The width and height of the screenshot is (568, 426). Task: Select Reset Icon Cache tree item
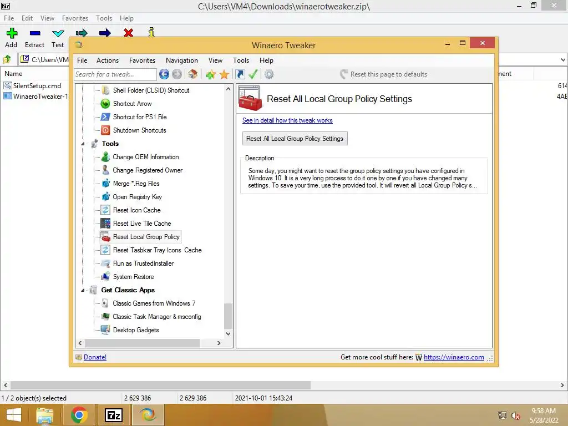pos(136,210)
